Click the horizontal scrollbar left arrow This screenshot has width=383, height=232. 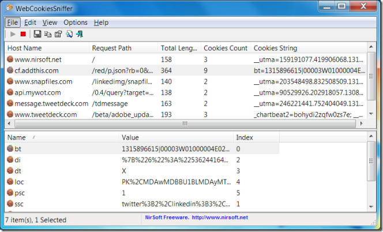pyautogui.click(x=9, y=124)
